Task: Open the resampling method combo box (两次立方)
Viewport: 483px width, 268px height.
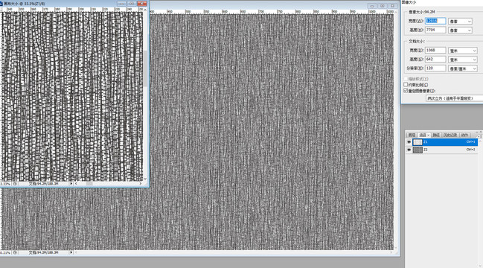Action: tap(455, 98)
